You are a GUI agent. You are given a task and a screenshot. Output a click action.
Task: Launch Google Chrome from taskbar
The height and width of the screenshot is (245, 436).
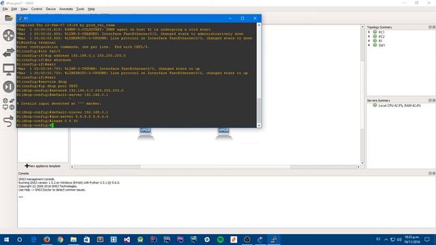tap(60, 240)
